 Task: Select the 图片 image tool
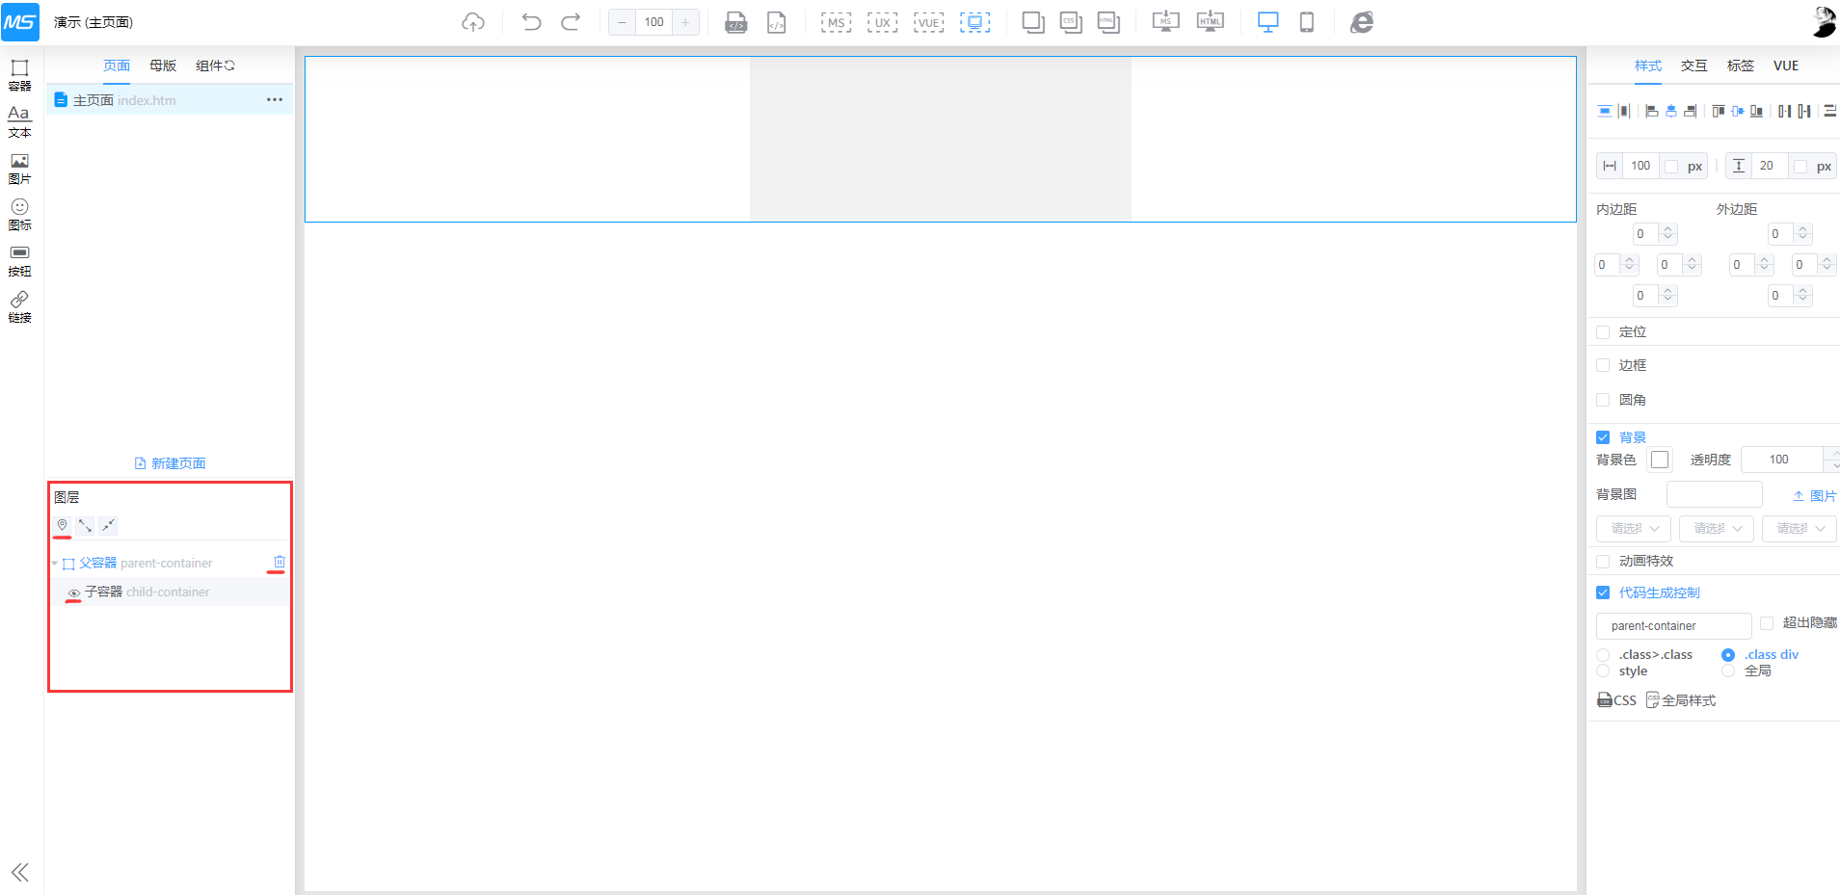pos(19,168)
